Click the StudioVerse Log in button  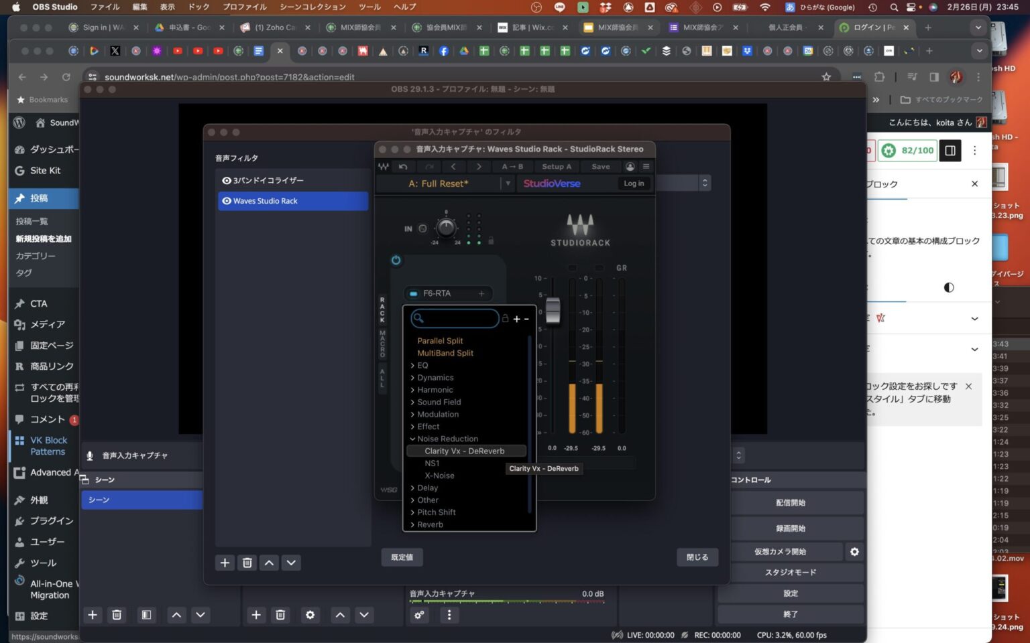(x=633, y=184)
